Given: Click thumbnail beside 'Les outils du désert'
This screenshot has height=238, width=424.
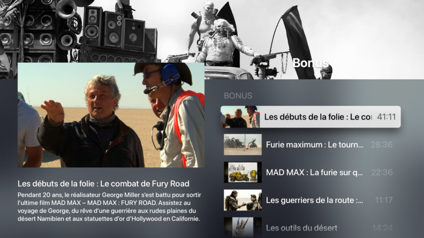Looking at the screenshot, I should tap(242, 228).
